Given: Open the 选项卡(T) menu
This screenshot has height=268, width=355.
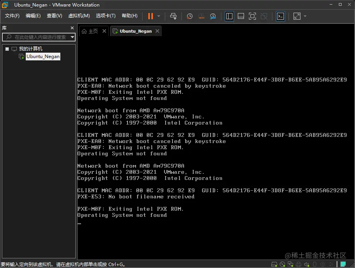Looking at the screenshot, I should [106, 16].
